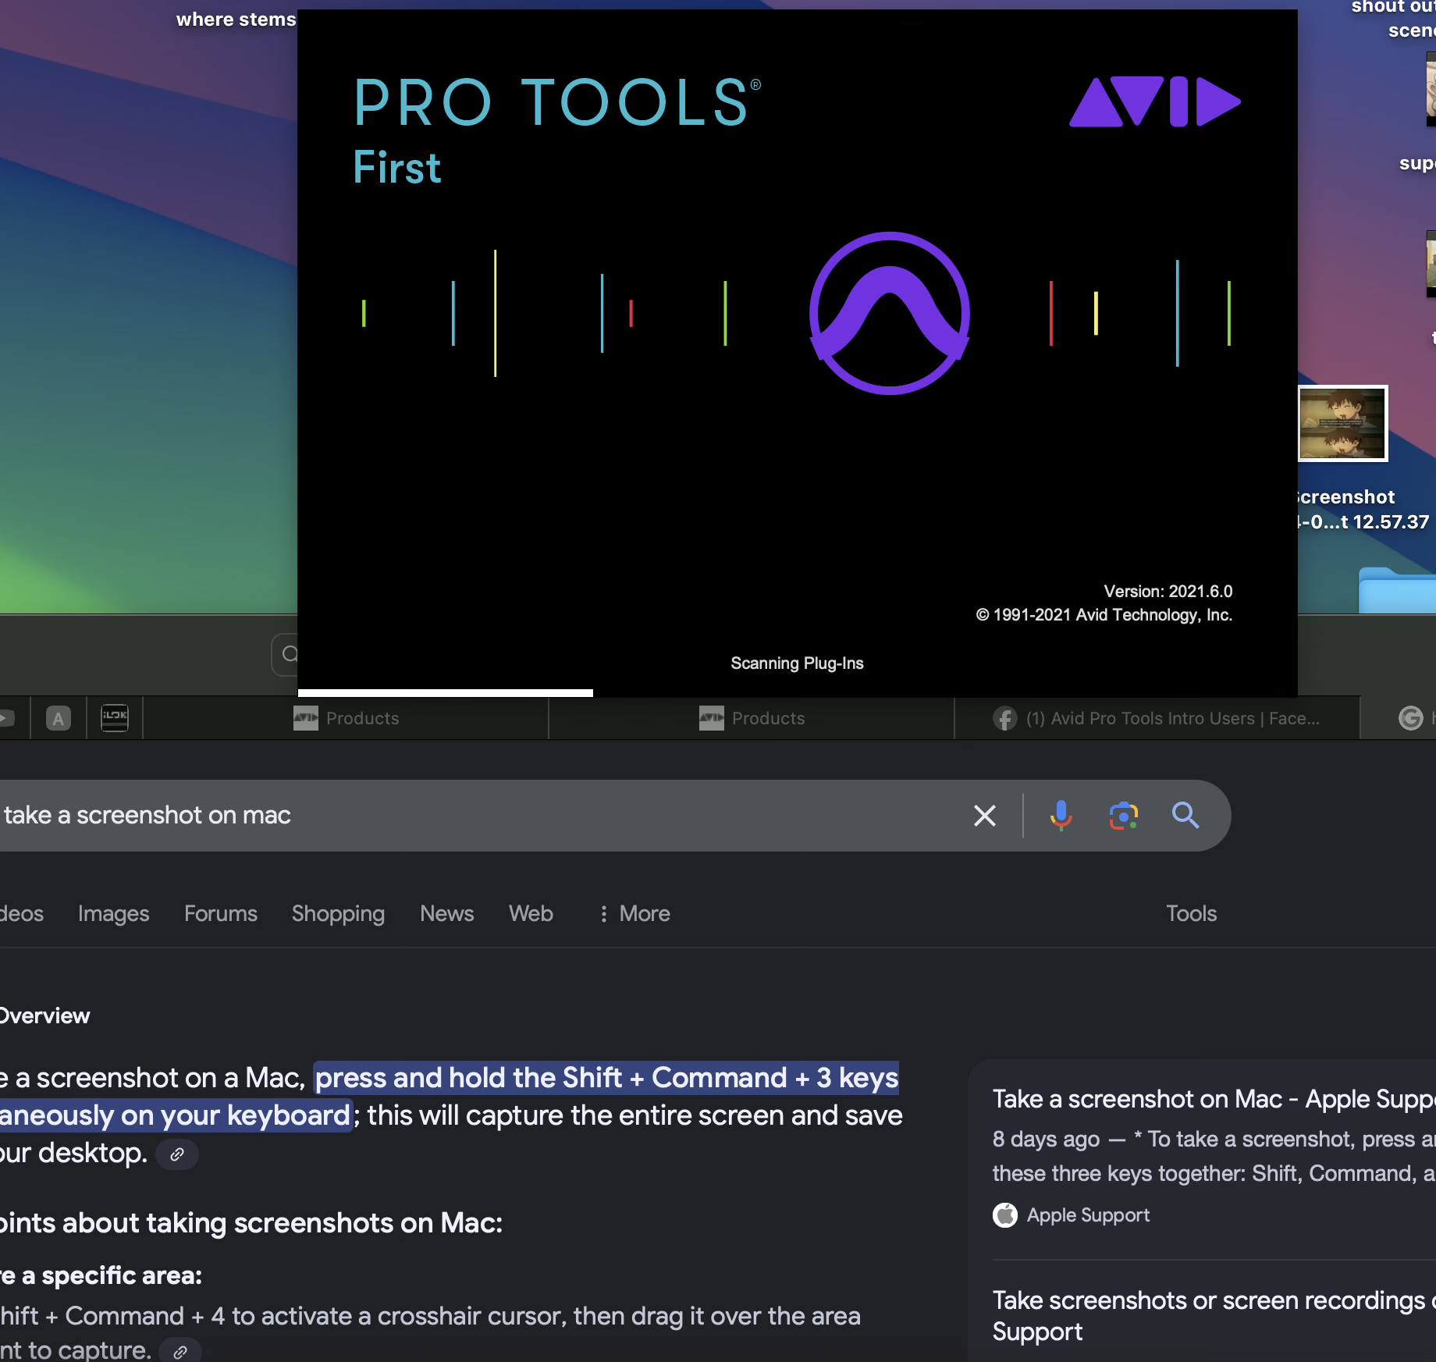1436x1362 pixels.
Task: Filter results by Shopping
Action: (338, 914)
